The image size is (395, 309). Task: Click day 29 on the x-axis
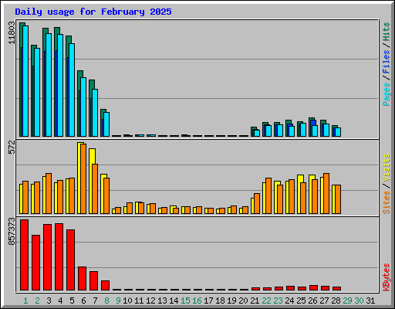point(347,301)
